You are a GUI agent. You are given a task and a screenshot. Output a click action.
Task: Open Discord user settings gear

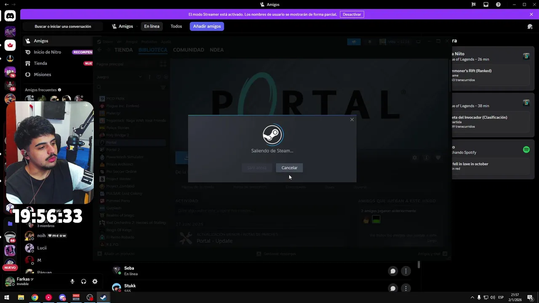pyautogui.click(x=95, y=282)
